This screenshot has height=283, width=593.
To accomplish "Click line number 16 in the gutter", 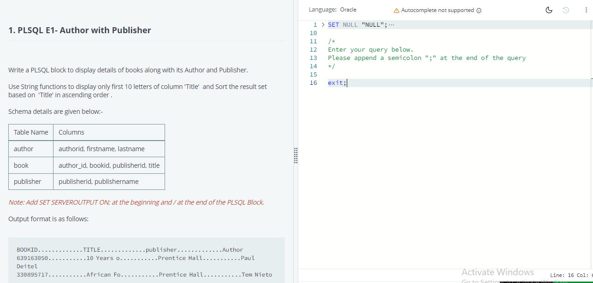I will coord(314,83).
